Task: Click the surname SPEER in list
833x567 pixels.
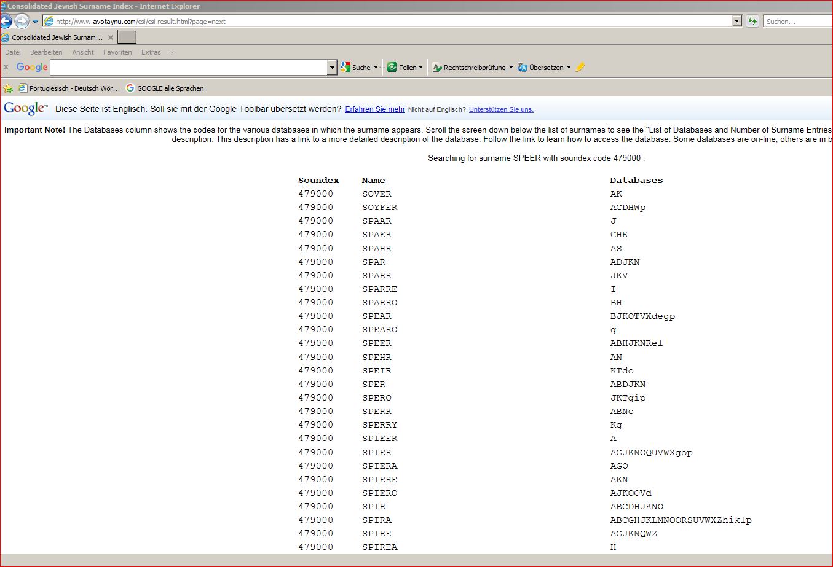Action: (x=377, y=343)
